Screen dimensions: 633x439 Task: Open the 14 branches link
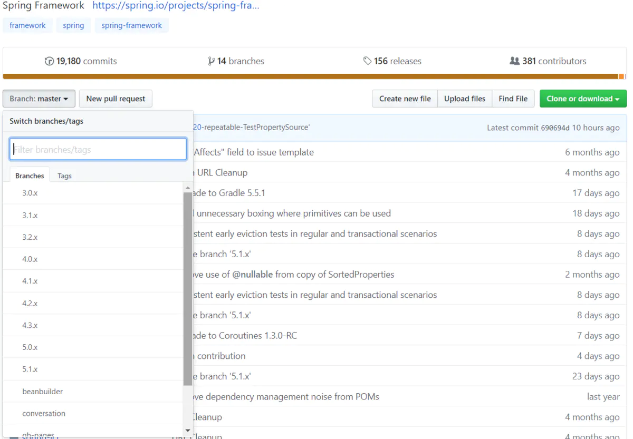tap(236, 61)
